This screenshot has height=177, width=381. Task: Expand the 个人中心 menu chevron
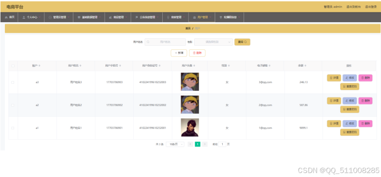pos(40,17)
